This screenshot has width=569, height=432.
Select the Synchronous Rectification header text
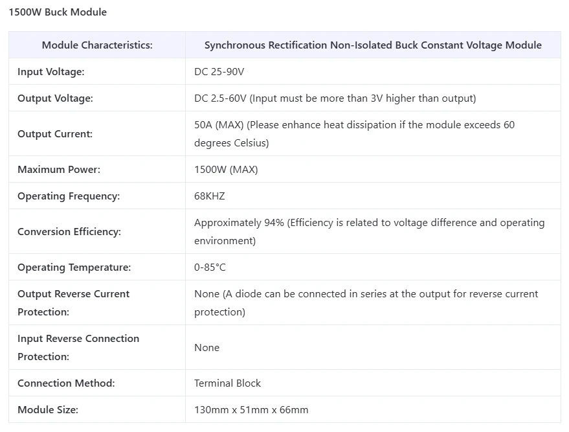click(373, 45)
